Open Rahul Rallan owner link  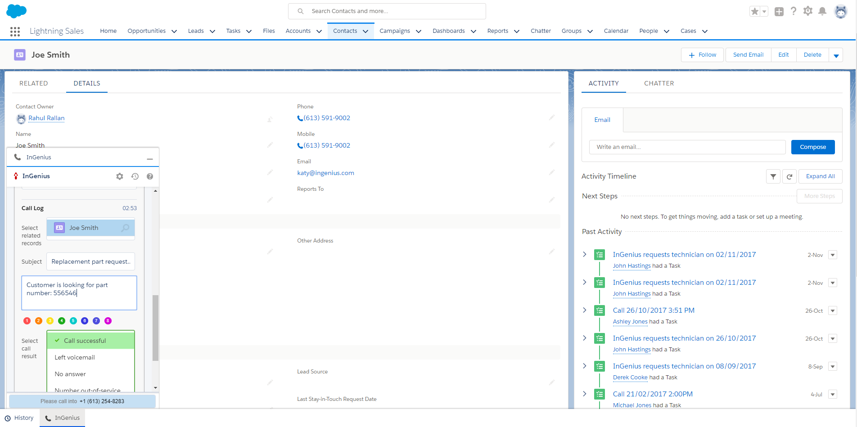(46, 118)
